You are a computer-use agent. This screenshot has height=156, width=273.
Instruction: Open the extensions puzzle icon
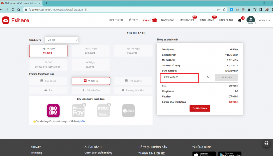coord(249,9)
